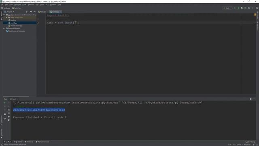Click the highlighted hash output line
The width and height of the screenshot is (259, 146).
(x=39, y=110)
